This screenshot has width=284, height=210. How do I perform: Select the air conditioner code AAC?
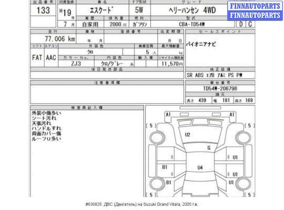(x=51, y=58)
